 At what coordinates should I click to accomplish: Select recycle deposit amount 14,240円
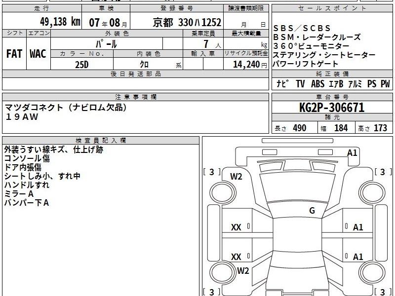pyautogui.click(x=250, y=65)
